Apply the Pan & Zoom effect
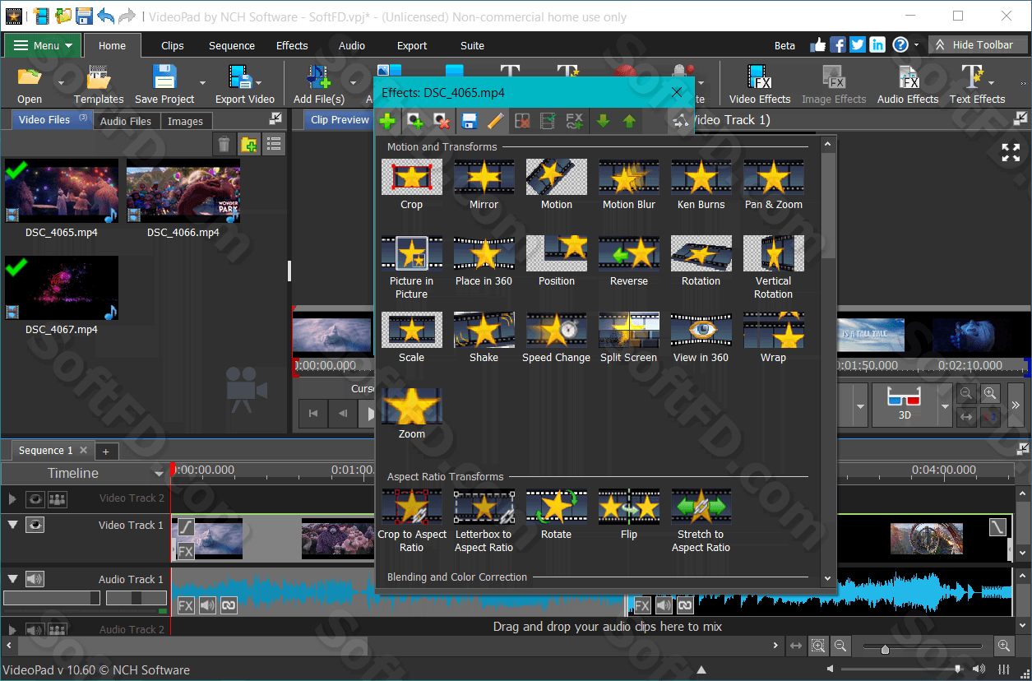1032x681 pixels. pos(773,184)
